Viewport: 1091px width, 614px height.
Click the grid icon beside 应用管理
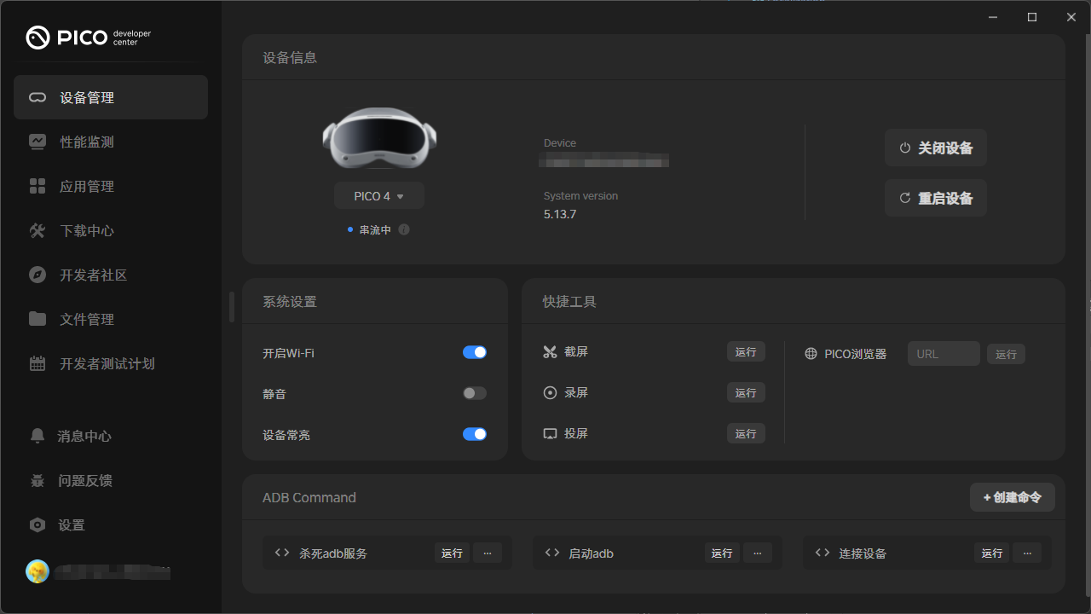(x=38, y=187)
